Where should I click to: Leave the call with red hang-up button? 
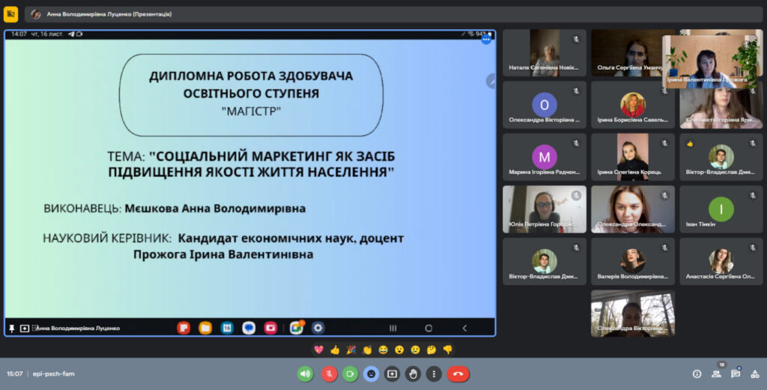point(458,374)
